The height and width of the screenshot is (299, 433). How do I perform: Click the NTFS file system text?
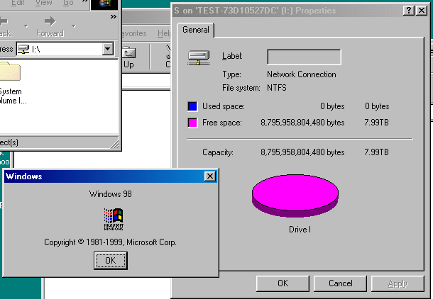pos(276,88)
